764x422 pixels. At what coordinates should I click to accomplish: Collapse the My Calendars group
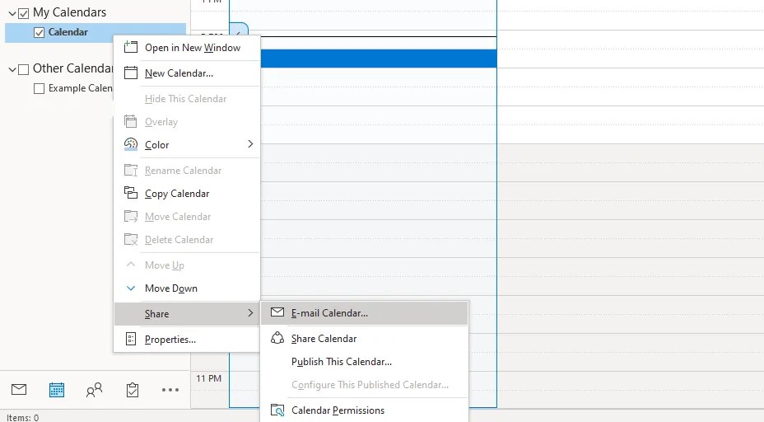coord(12,13)
